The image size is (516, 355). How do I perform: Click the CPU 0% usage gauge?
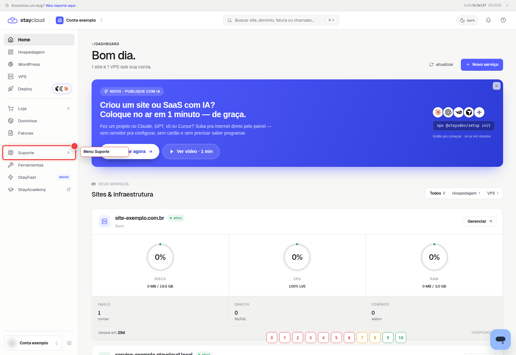pos(297,257)
